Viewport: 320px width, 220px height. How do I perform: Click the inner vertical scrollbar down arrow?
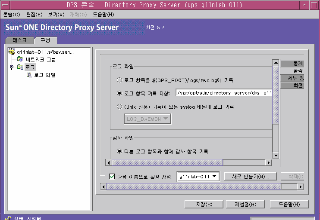tap(276, 156)
